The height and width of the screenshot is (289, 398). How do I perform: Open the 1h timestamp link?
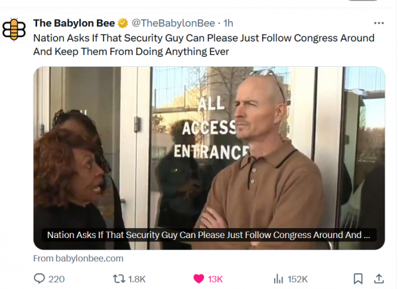228,23
